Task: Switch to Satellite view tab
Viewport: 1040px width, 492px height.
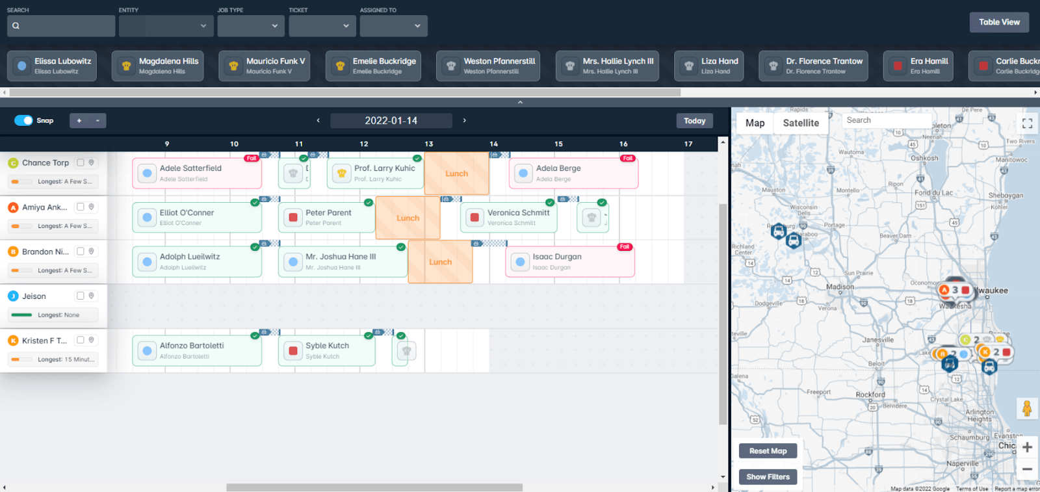Action: 801,123
